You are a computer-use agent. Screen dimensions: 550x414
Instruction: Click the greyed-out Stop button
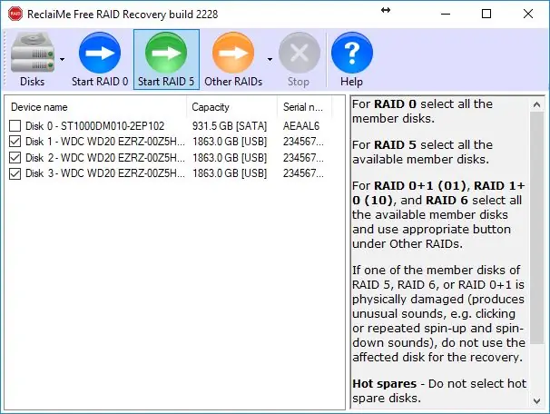point(299,59)
